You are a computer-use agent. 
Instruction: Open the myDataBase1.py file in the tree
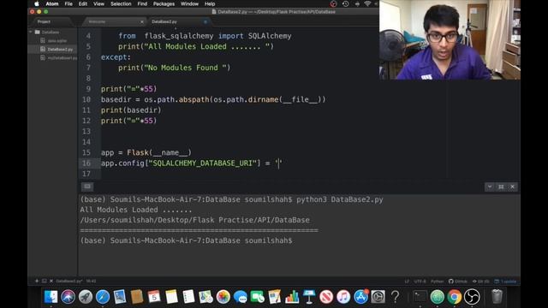[x=63, y=58]
